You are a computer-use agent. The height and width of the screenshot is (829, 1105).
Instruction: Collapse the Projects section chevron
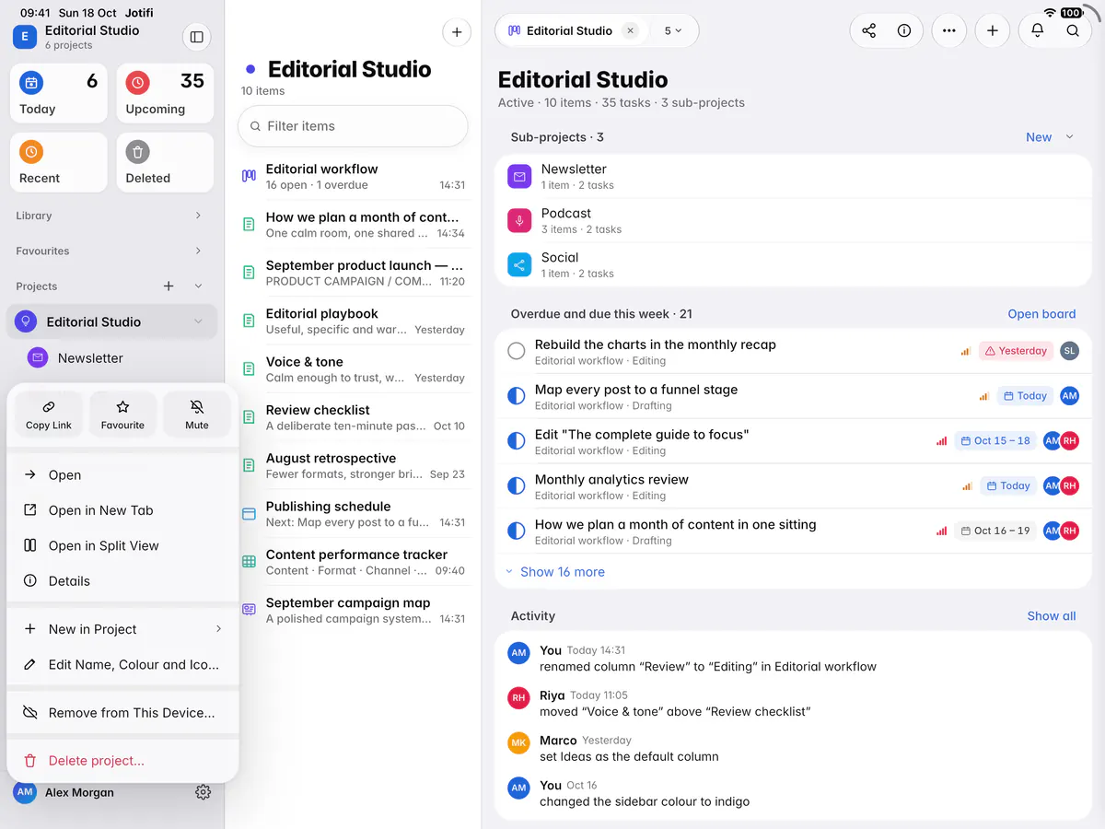click(198, 286)
